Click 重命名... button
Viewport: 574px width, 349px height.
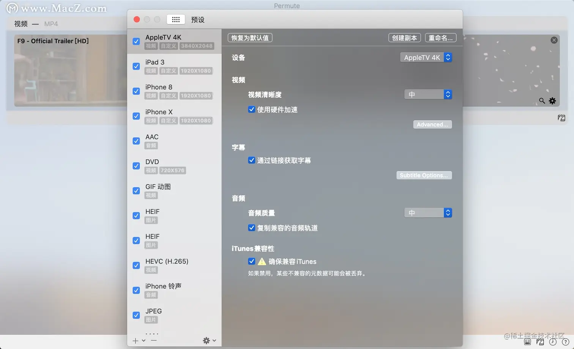click(440, 38)
